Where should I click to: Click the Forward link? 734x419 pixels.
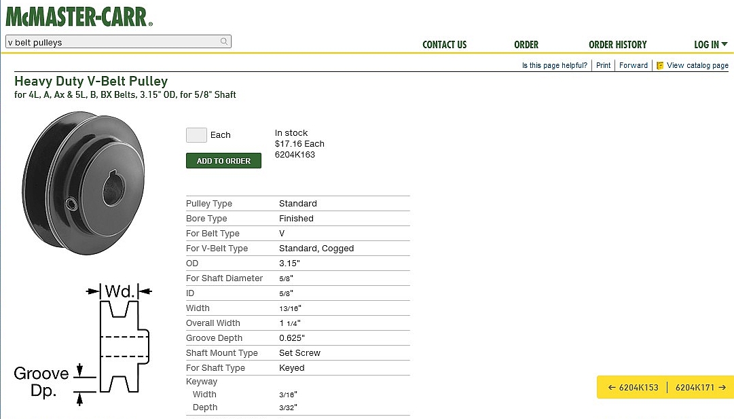coord(634,66)
